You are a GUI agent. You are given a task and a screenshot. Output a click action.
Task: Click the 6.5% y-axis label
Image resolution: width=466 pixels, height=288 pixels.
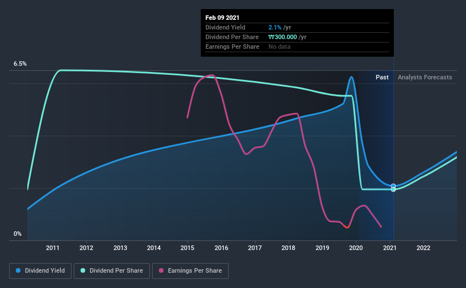[20, 63]
